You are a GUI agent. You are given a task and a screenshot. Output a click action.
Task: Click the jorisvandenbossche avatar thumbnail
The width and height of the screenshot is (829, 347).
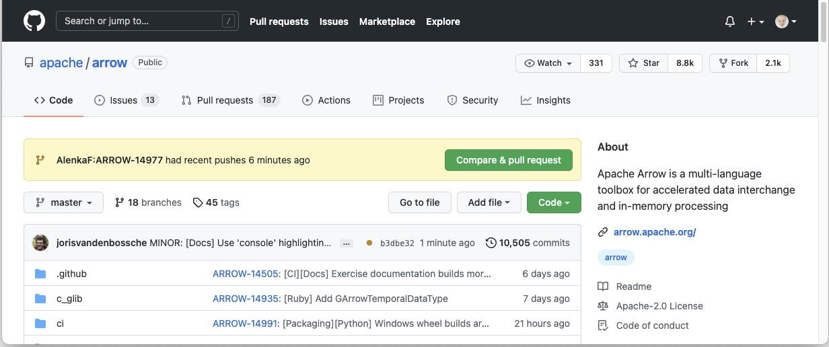40,243
